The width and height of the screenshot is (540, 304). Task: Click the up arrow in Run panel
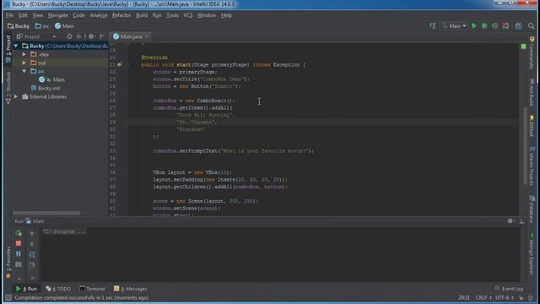point(32,233)
